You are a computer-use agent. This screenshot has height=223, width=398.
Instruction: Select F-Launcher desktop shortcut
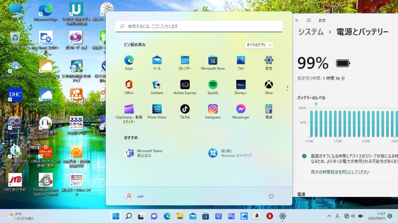tap(15, 125)
